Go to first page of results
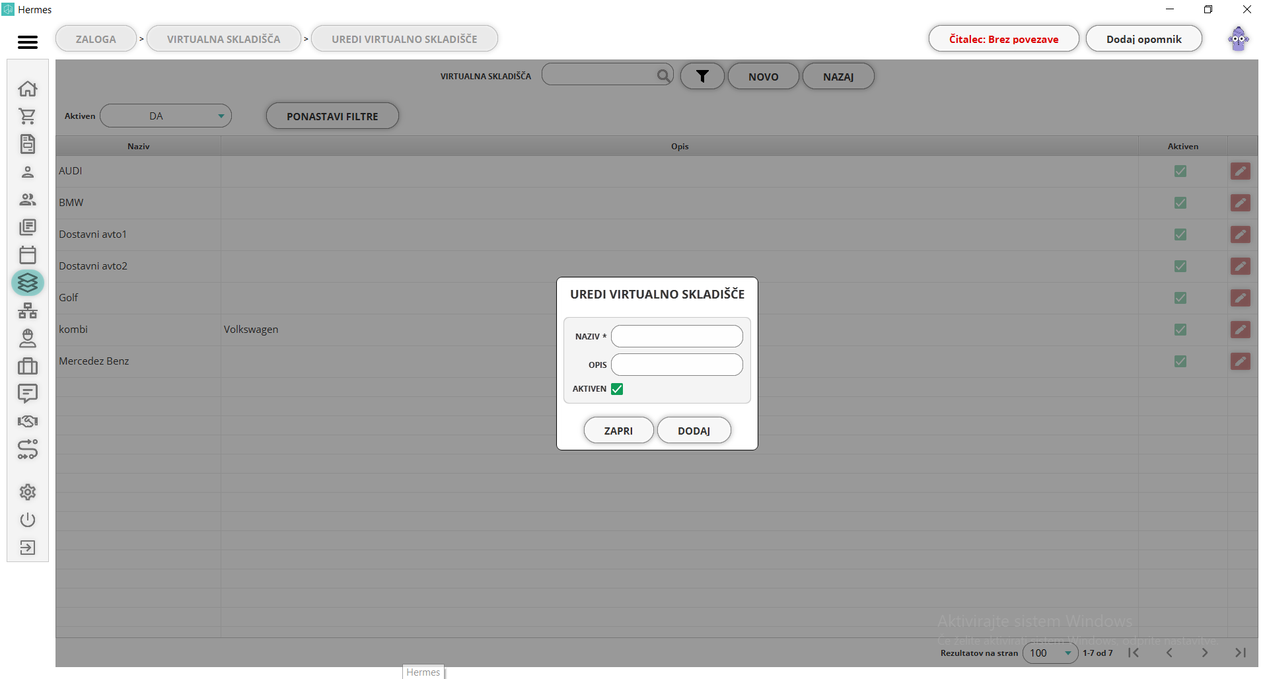 pos(1134,653)
